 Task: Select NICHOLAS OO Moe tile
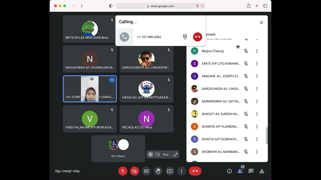pyautogui.click(x=146, y=119)
